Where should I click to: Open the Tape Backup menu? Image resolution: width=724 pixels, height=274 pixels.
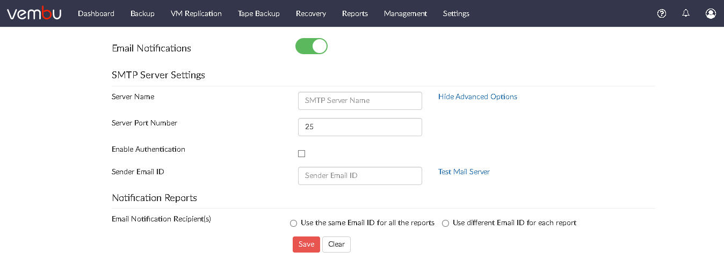pyautogui.click(x=259, y=13)
